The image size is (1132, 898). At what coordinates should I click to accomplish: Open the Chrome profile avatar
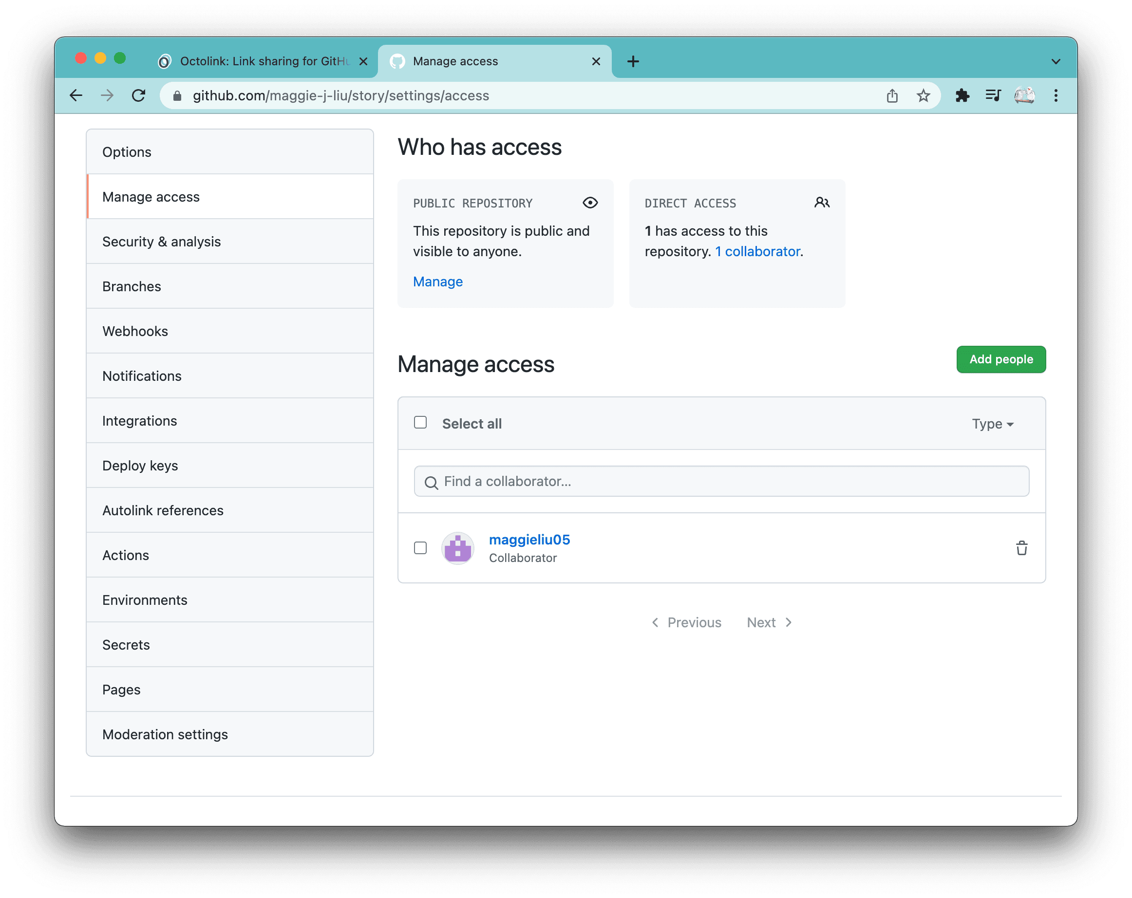pos(1024,95)
